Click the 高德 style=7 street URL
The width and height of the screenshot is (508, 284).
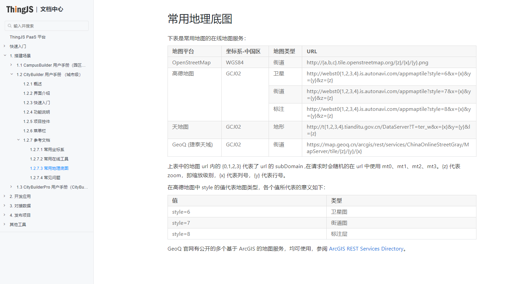pyautogui.click(x=389, y=94)
